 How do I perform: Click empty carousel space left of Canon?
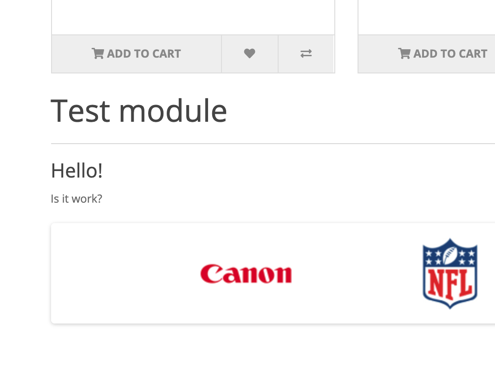click(125, 273)
